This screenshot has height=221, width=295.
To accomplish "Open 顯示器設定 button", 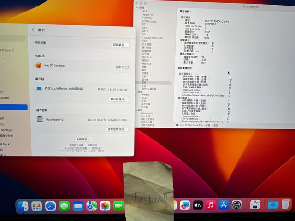I will pos(118,99).
